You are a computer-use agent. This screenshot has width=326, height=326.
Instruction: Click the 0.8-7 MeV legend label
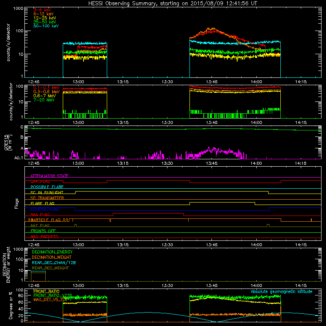(44, 96)
